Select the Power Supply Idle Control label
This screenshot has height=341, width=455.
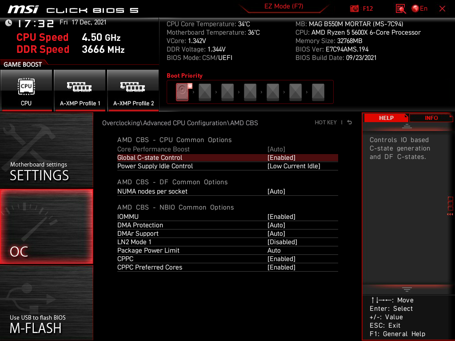coord(155,166)
